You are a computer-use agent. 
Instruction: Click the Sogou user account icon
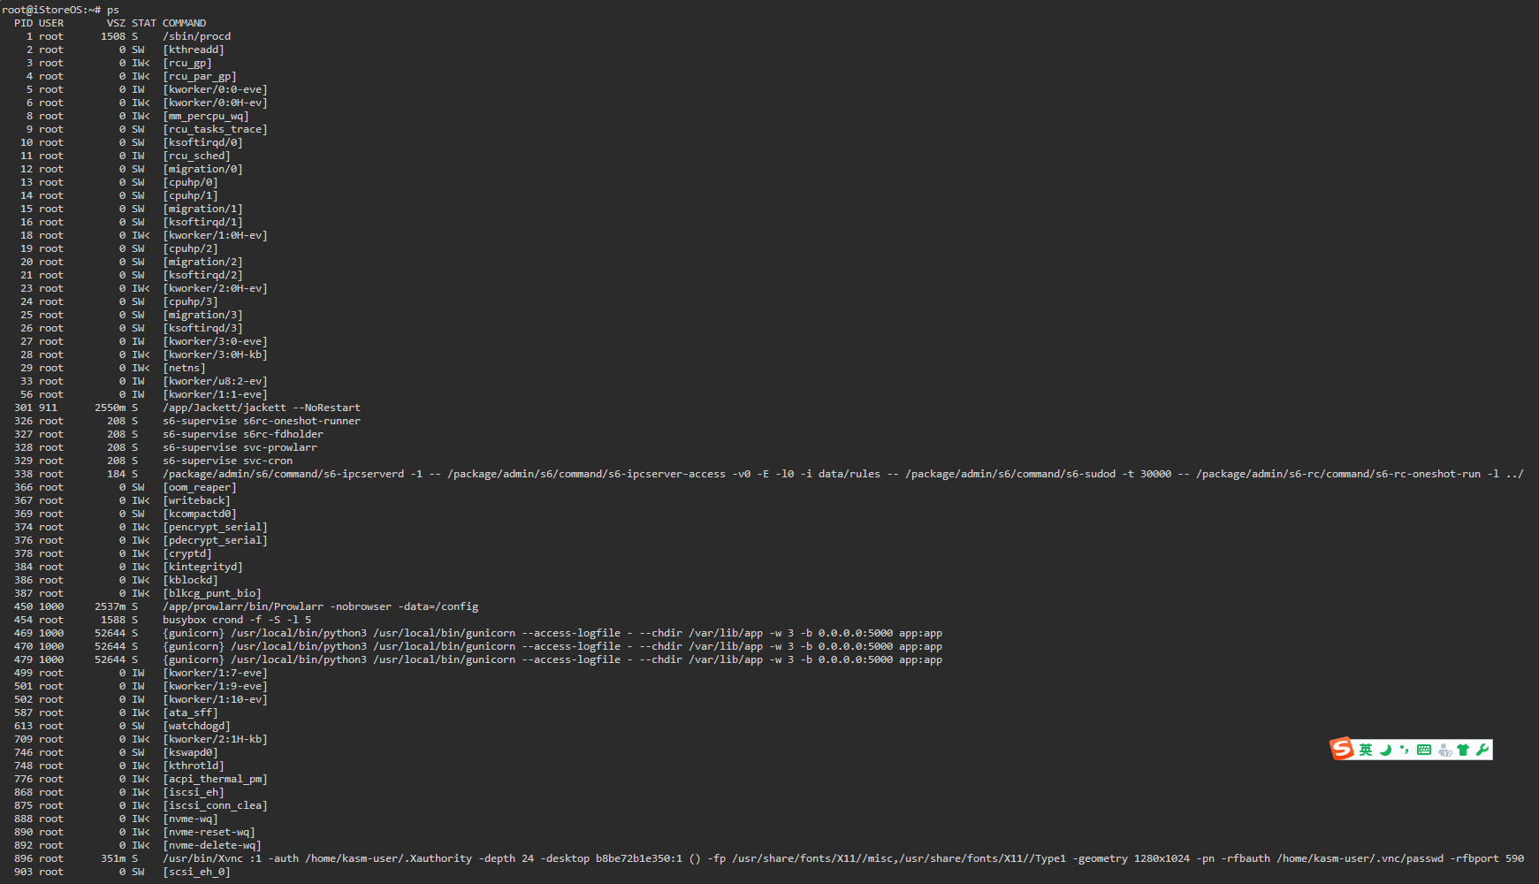pyautogui.click(x=1444, y=750)
